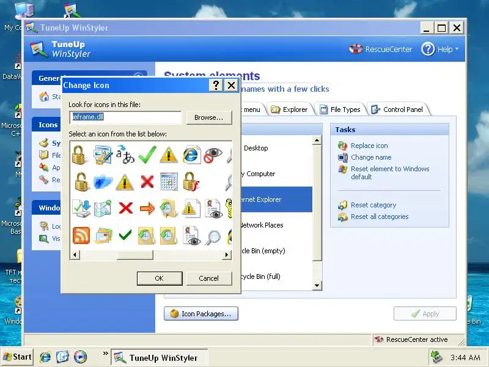Pick the small dark green checkmark icon

tap(125, 235)
